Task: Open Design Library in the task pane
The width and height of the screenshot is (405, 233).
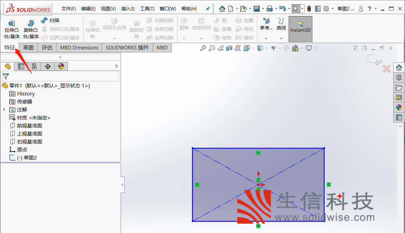Action: (x=399, y=77)
